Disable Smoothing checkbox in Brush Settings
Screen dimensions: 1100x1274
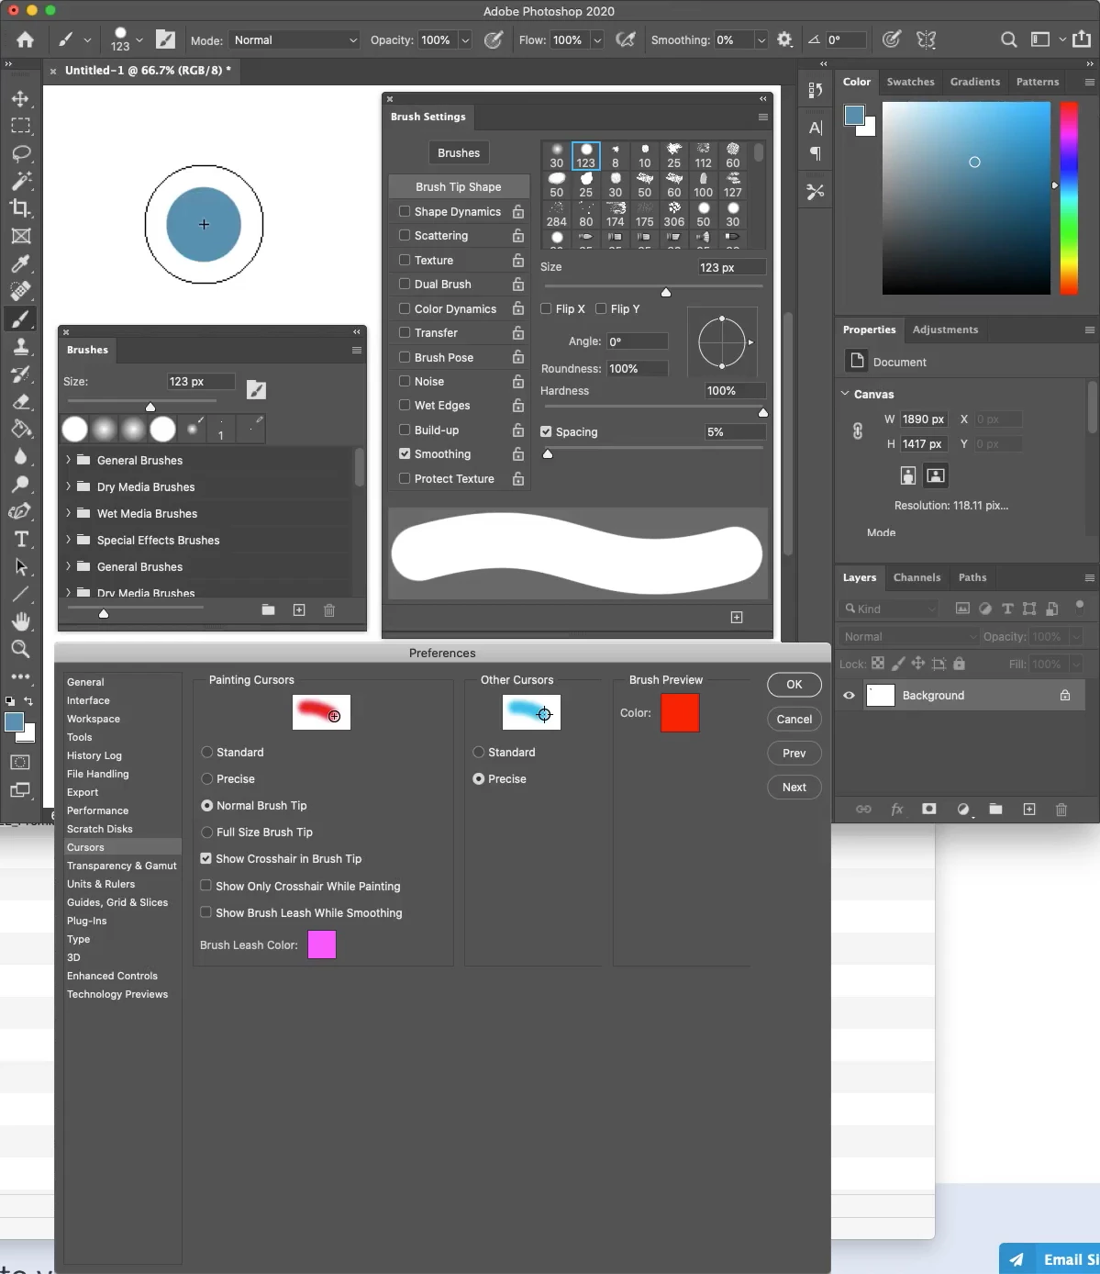coord(405,453)
